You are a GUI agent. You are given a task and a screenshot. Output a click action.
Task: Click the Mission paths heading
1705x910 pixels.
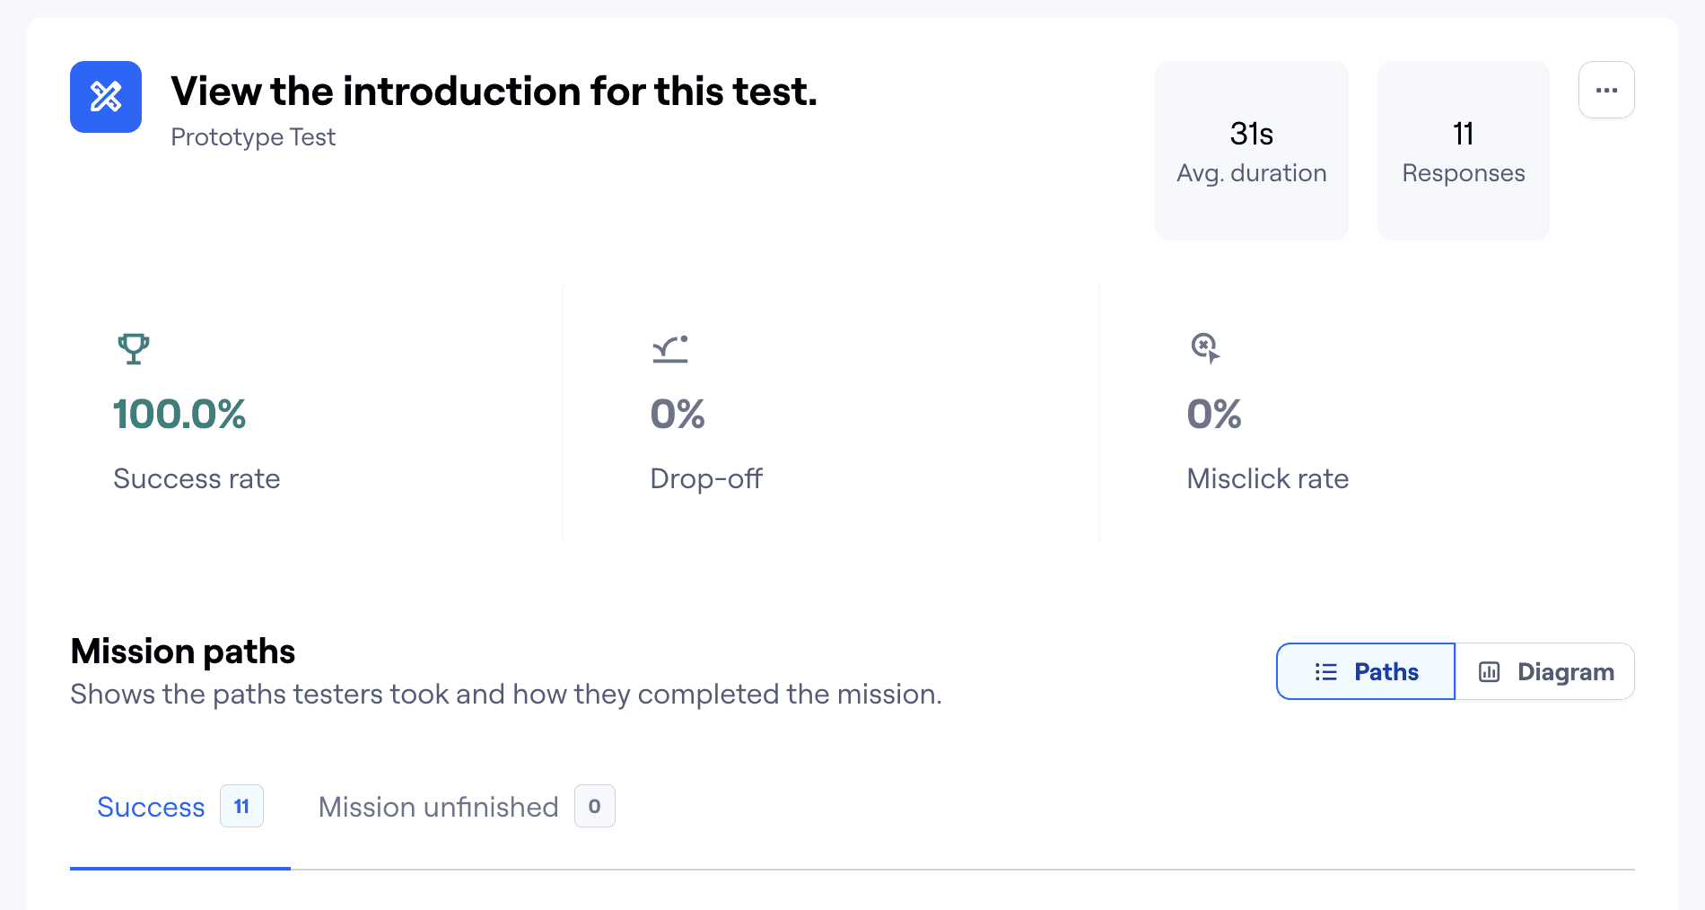(183, 652)
